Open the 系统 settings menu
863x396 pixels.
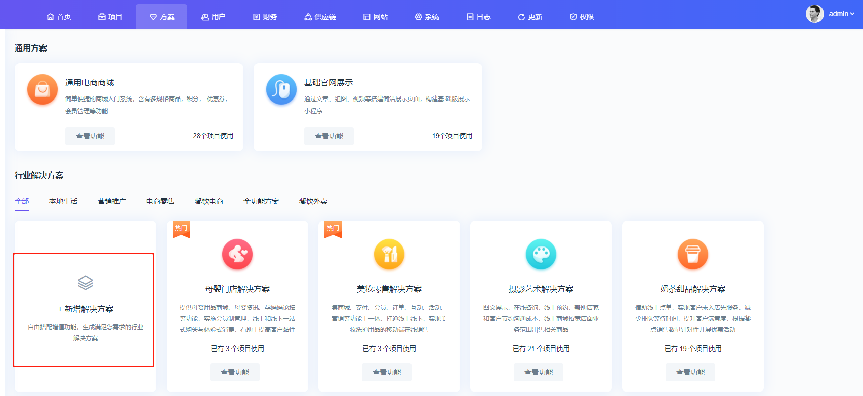click(427, 17)
